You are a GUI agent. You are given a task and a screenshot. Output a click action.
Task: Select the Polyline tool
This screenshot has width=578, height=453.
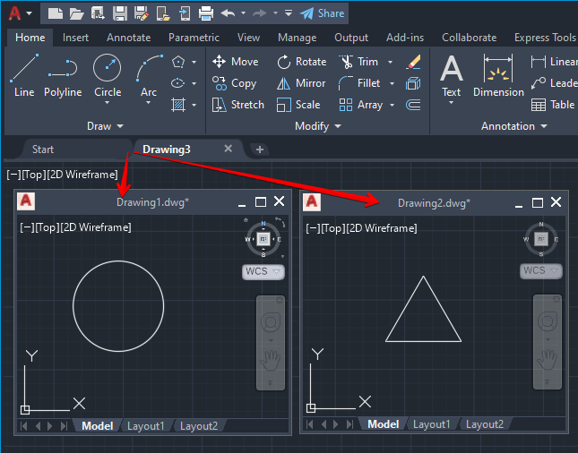pyautogui.click(x=63, y=75)
